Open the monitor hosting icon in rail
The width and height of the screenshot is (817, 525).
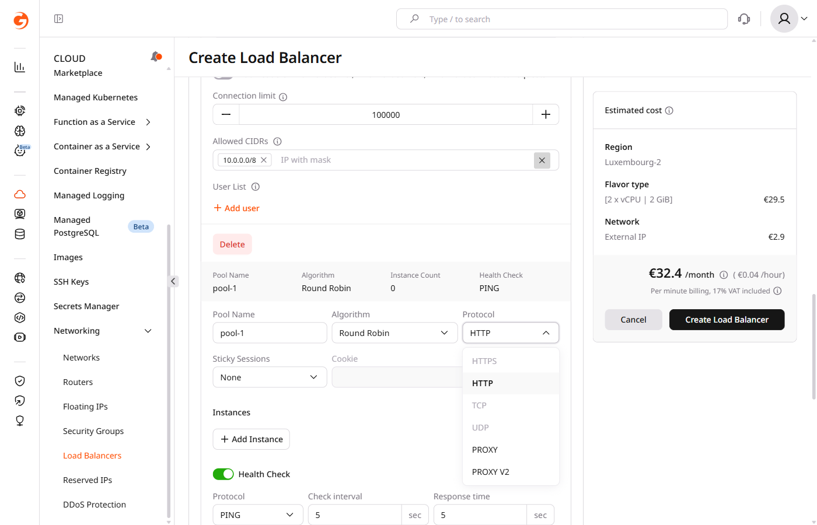click(20, 214)
